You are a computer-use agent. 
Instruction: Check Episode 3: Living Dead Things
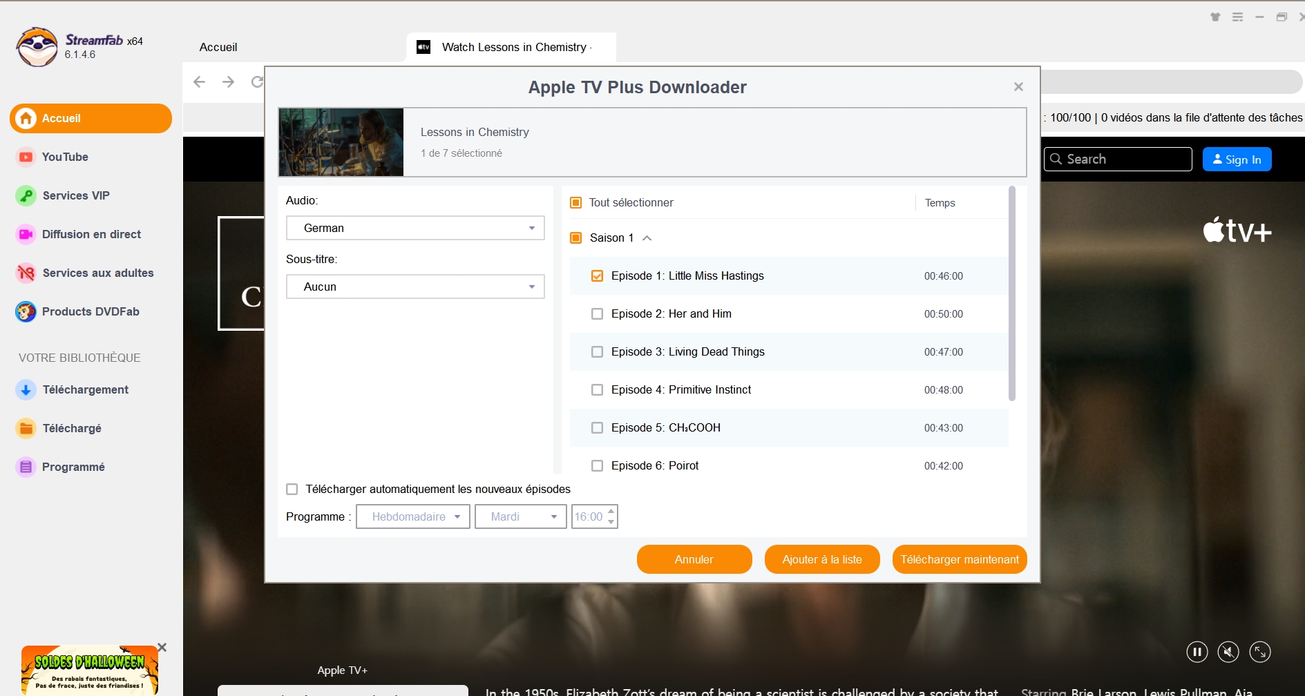(598, 352)
